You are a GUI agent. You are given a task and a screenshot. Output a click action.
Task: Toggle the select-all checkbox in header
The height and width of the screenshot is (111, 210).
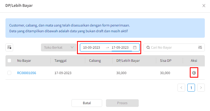[9, 61]
